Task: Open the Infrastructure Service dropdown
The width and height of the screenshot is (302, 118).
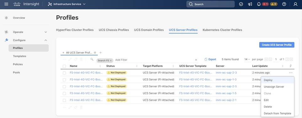Action: [x=67, y=4]
